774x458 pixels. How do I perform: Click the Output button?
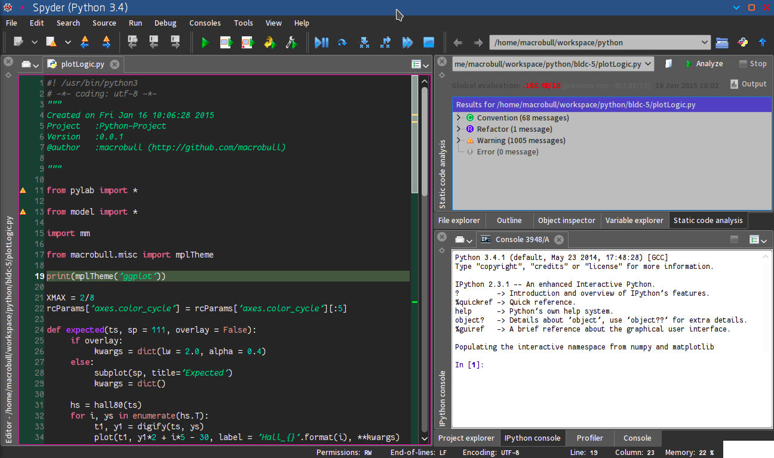pos(748,84)
